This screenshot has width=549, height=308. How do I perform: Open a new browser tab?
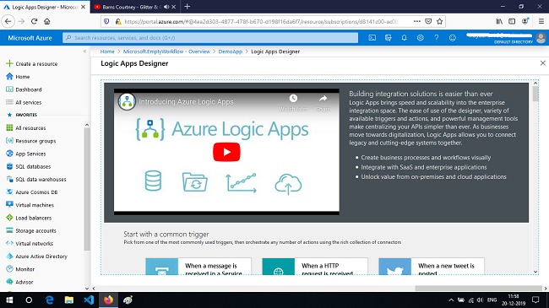[x=188, y=7]
